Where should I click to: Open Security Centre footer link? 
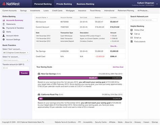101,122
